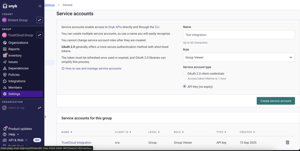Click Create service account button
This screenshot has height=151, width=300.
pos(276,101)
